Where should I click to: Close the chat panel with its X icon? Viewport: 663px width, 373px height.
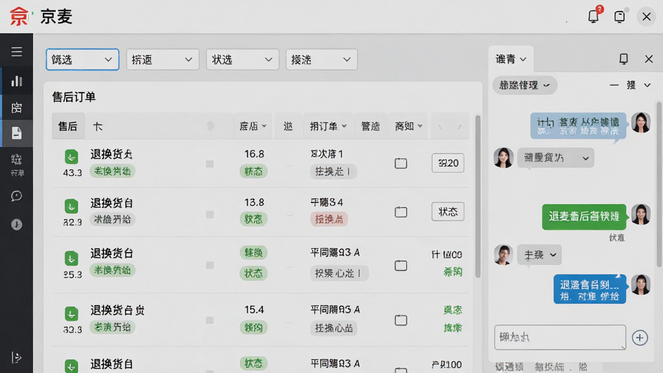[649, 59]
